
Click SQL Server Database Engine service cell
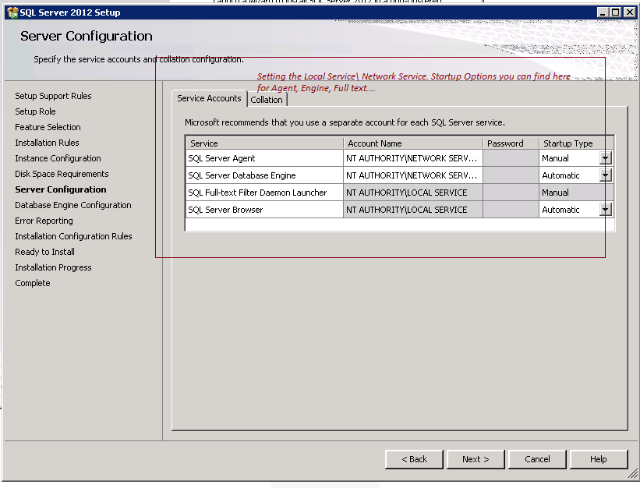pos(264,175)
